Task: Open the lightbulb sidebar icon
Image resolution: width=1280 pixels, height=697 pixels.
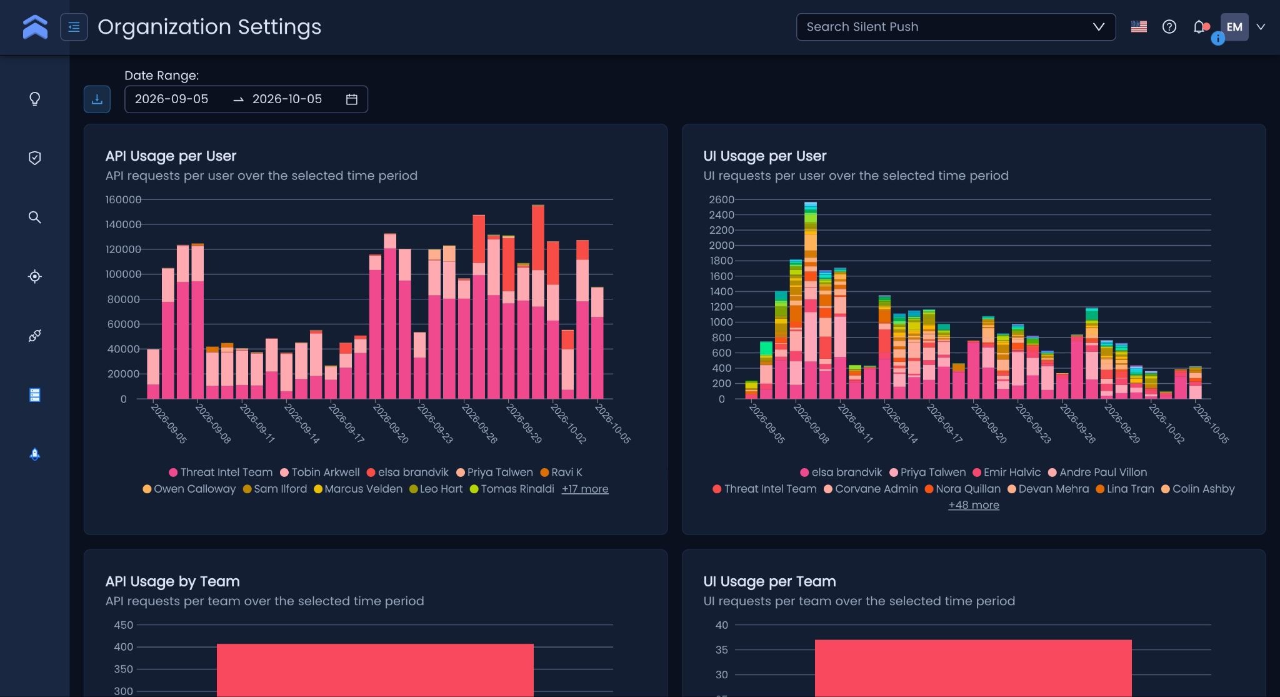Action: point(35,99)
